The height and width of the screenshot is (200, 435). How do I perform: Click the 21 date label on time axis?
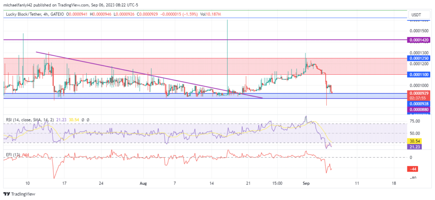coord(248,183)
